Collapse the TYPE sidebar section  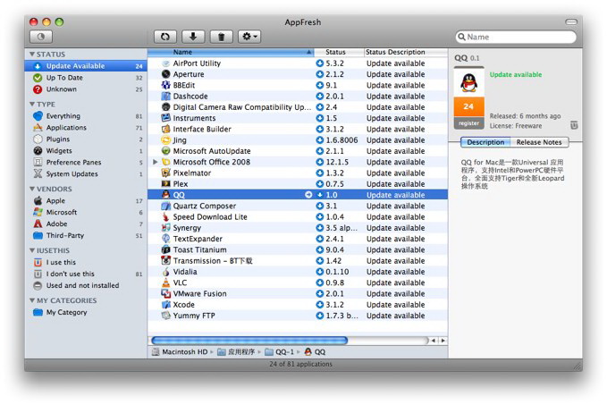32,104
